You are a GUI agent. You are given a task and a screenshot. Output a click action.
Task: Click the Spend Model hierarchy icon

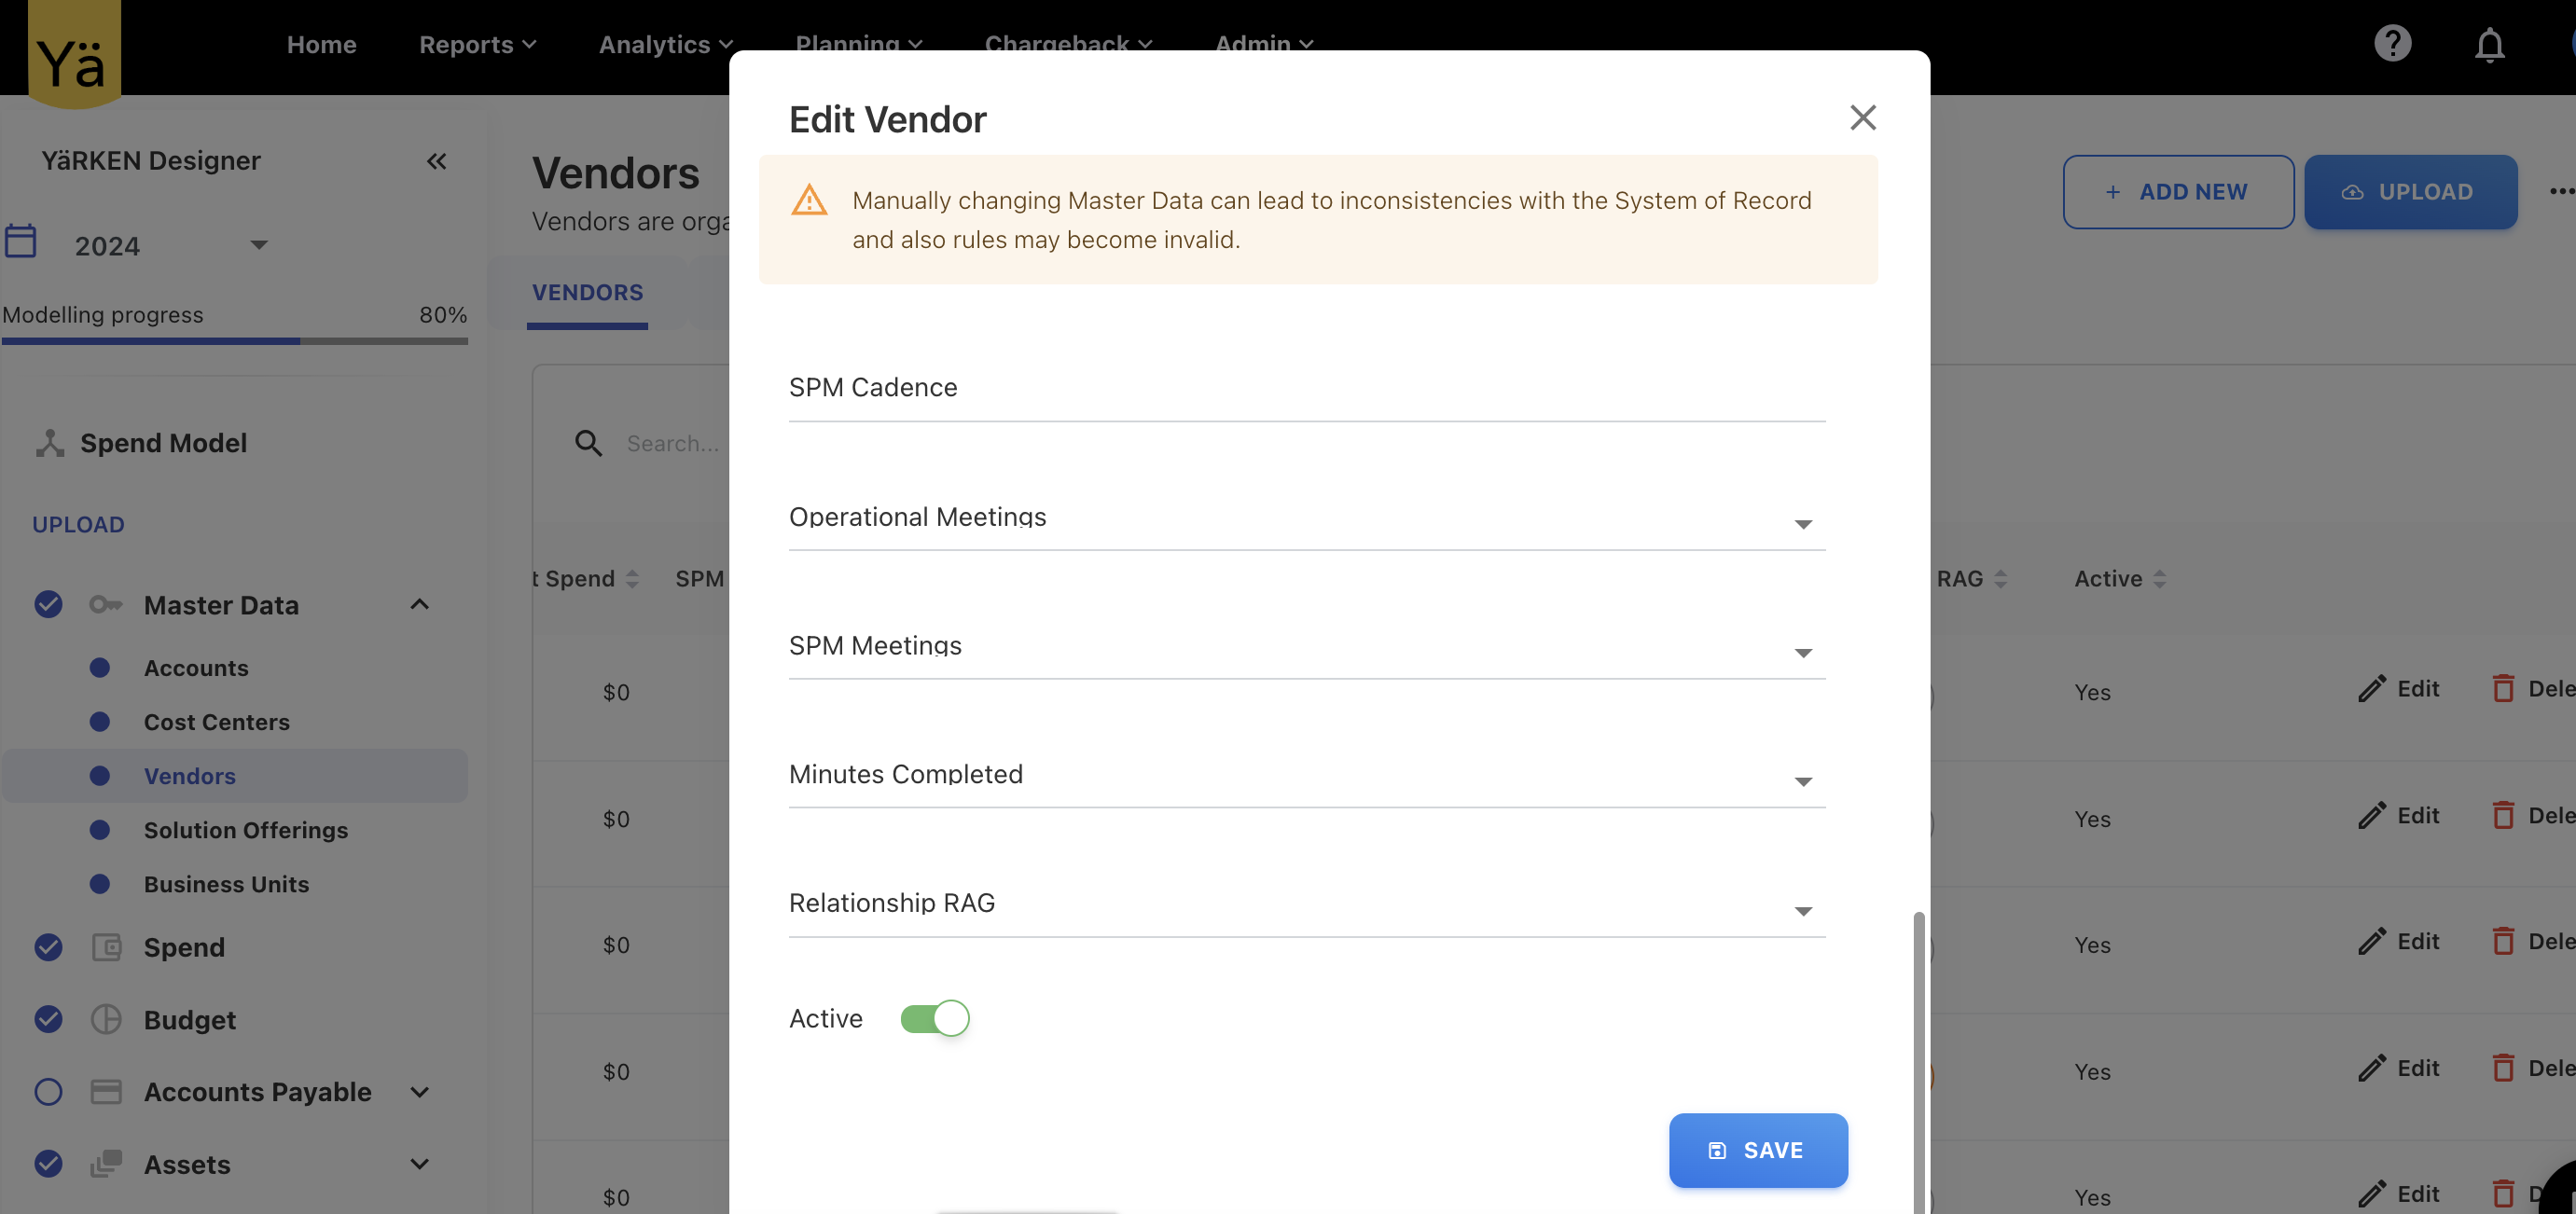coord(49,443)
